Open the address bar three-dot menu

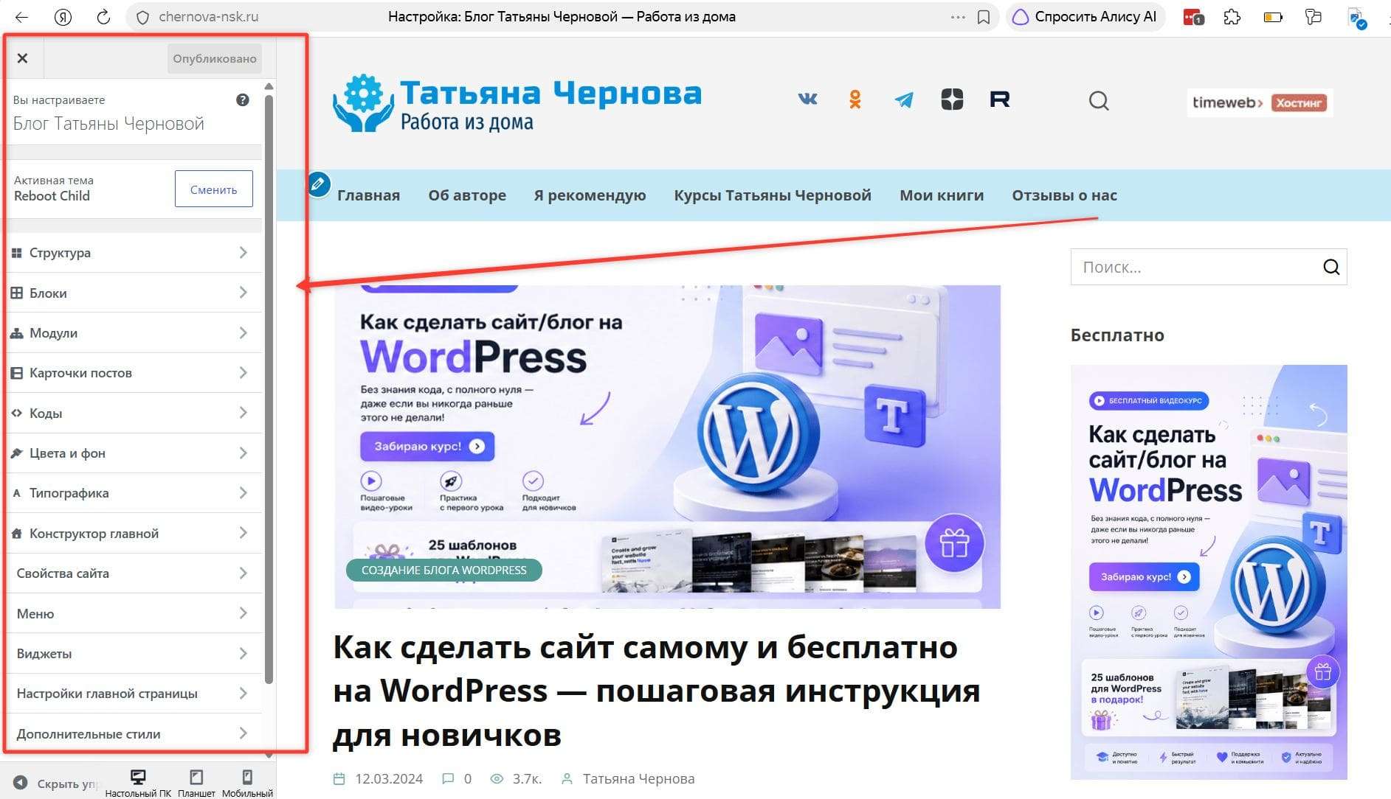(958, 17)
